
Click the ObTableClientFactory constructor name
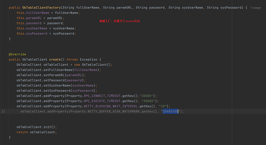pyautogui.click(x=41, y=8)
